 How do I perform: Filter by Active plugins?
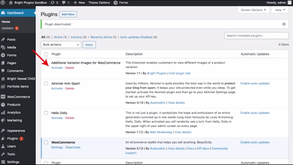tap(58, 37)
